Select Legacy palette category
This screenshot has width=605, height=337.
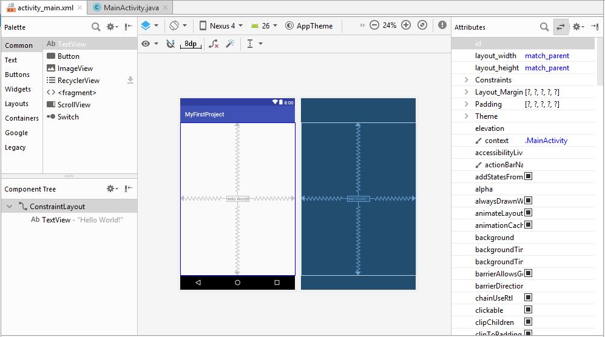click(22, 147)
